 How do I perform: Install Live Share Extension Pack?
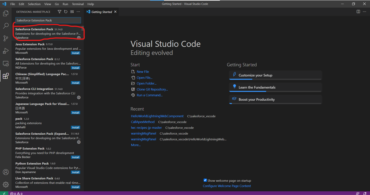(75, 187)
